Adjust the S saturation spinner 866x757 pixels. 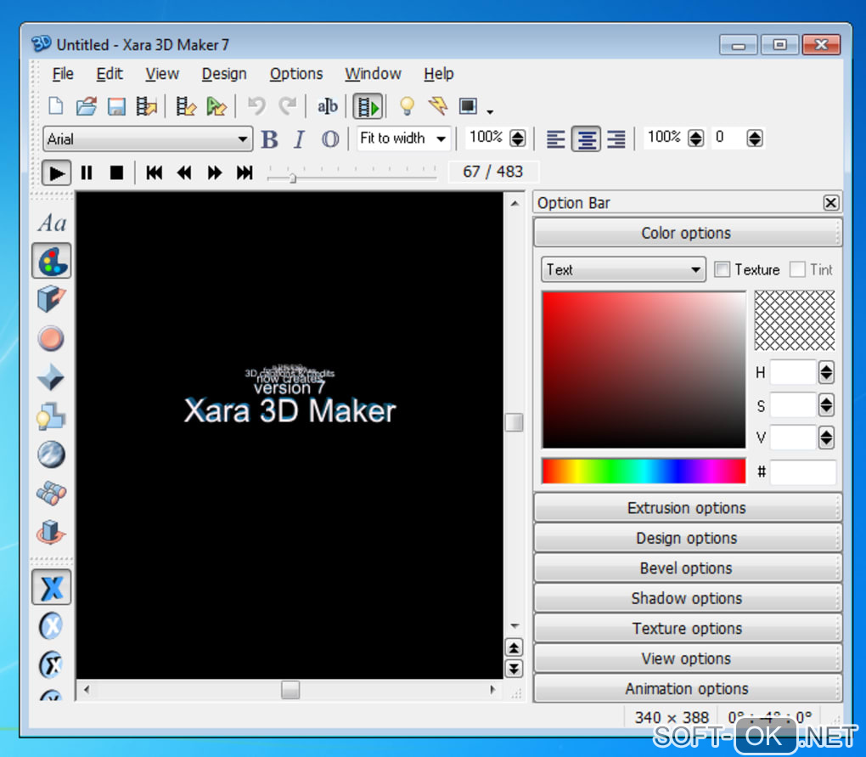[x=826, y=406]
